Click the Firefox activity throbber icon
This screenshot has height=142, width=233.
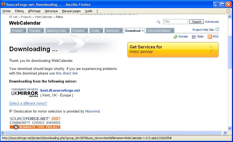228,11
